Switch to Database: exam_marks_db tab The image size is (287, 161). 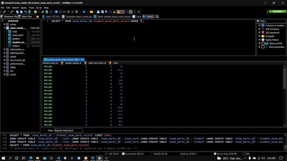77,17
